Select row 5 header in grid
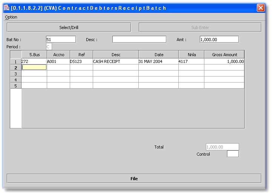Image resolution: width=273 pixels, height=196 pixels. tap(16, 86)
